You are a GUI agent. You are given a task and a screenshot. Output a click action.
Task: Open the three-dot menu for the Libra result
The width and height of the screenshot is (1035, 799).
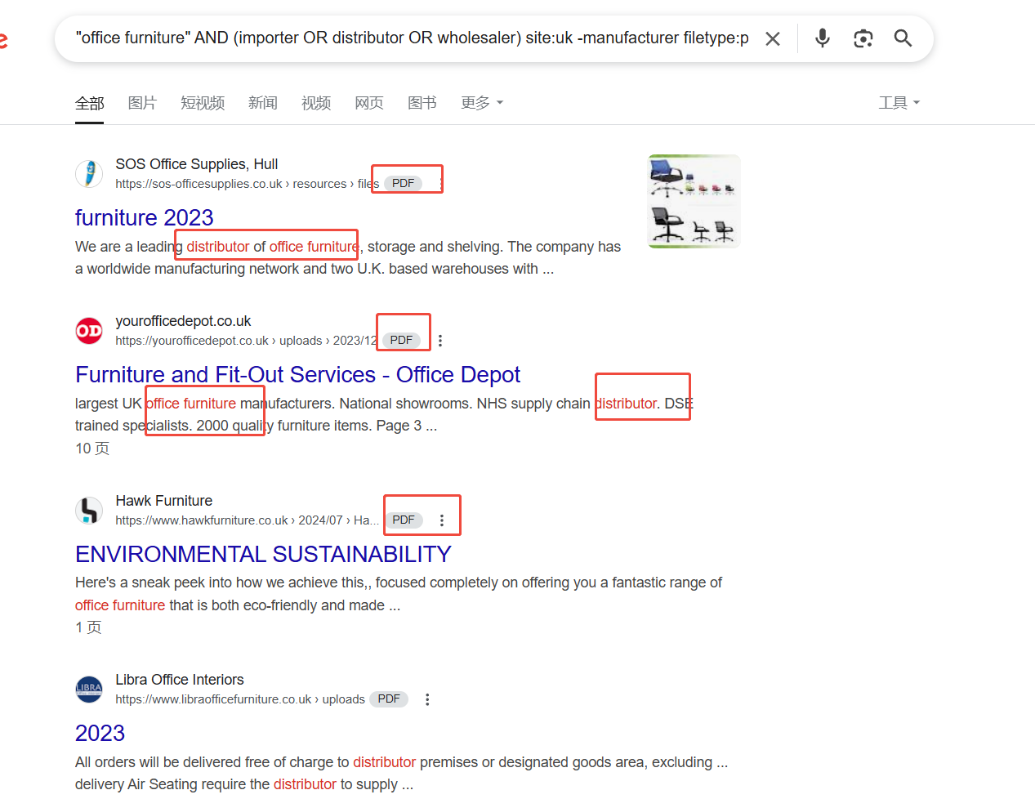tap(427, 699)
